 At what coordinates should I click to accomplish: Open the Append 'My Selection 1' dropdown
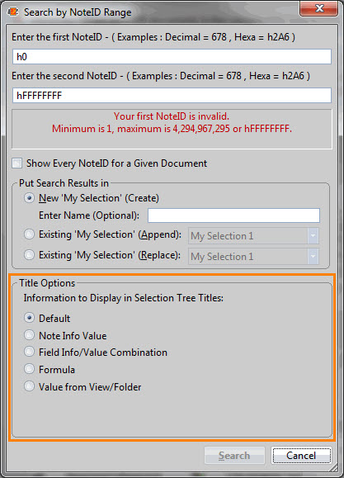click(x=253, y=236)
